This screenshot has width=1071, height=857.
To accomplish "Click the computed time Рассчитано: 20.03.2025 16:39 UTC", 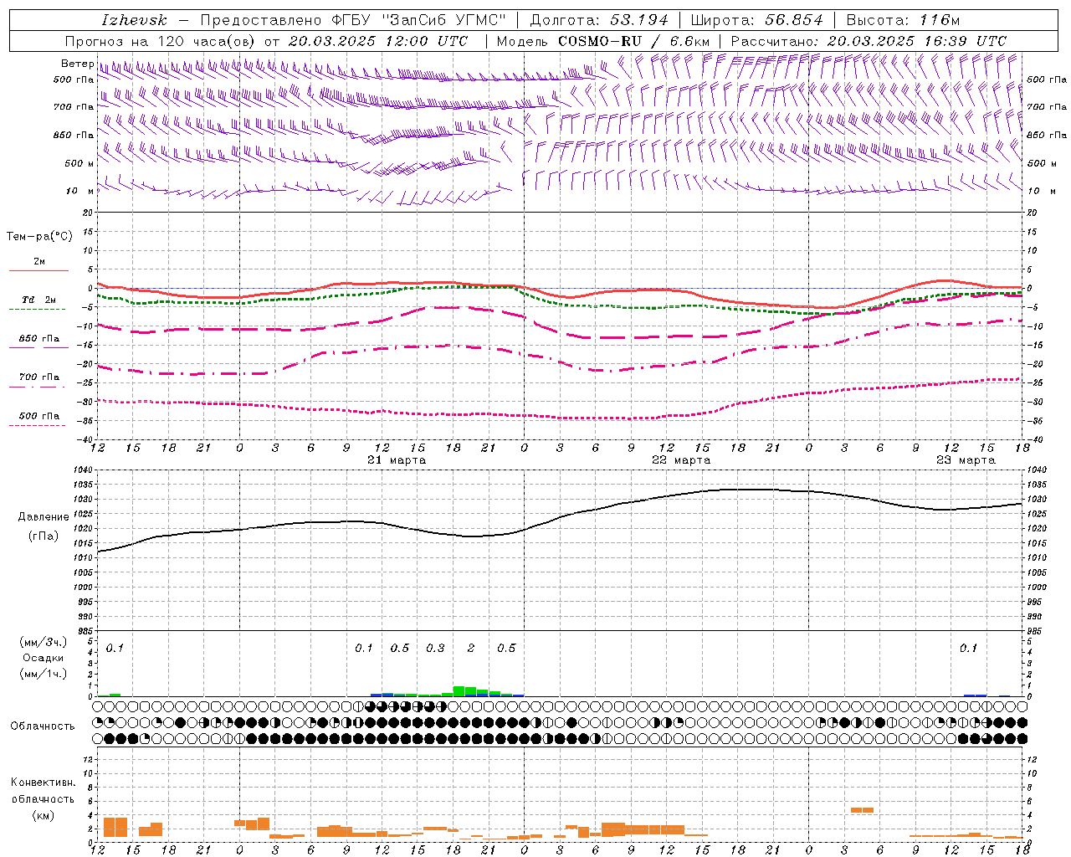I will coord(869,41).
